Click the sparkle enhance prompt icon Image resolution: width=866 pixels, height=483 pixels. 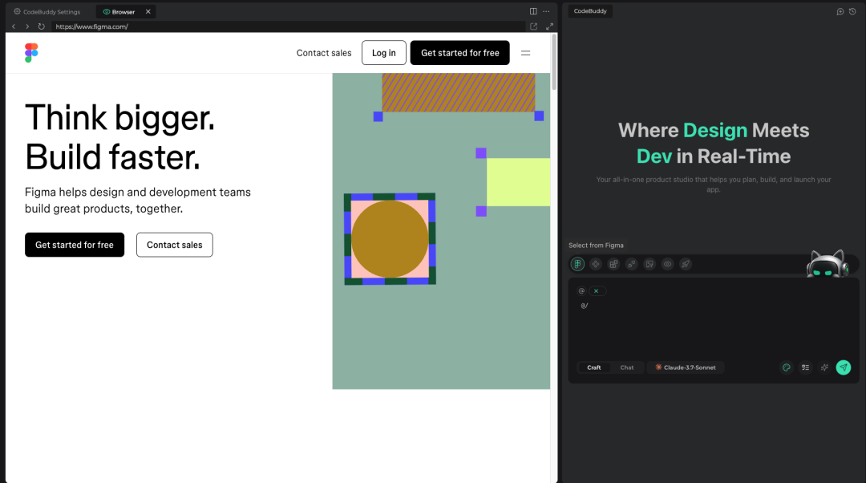[824, 367]
